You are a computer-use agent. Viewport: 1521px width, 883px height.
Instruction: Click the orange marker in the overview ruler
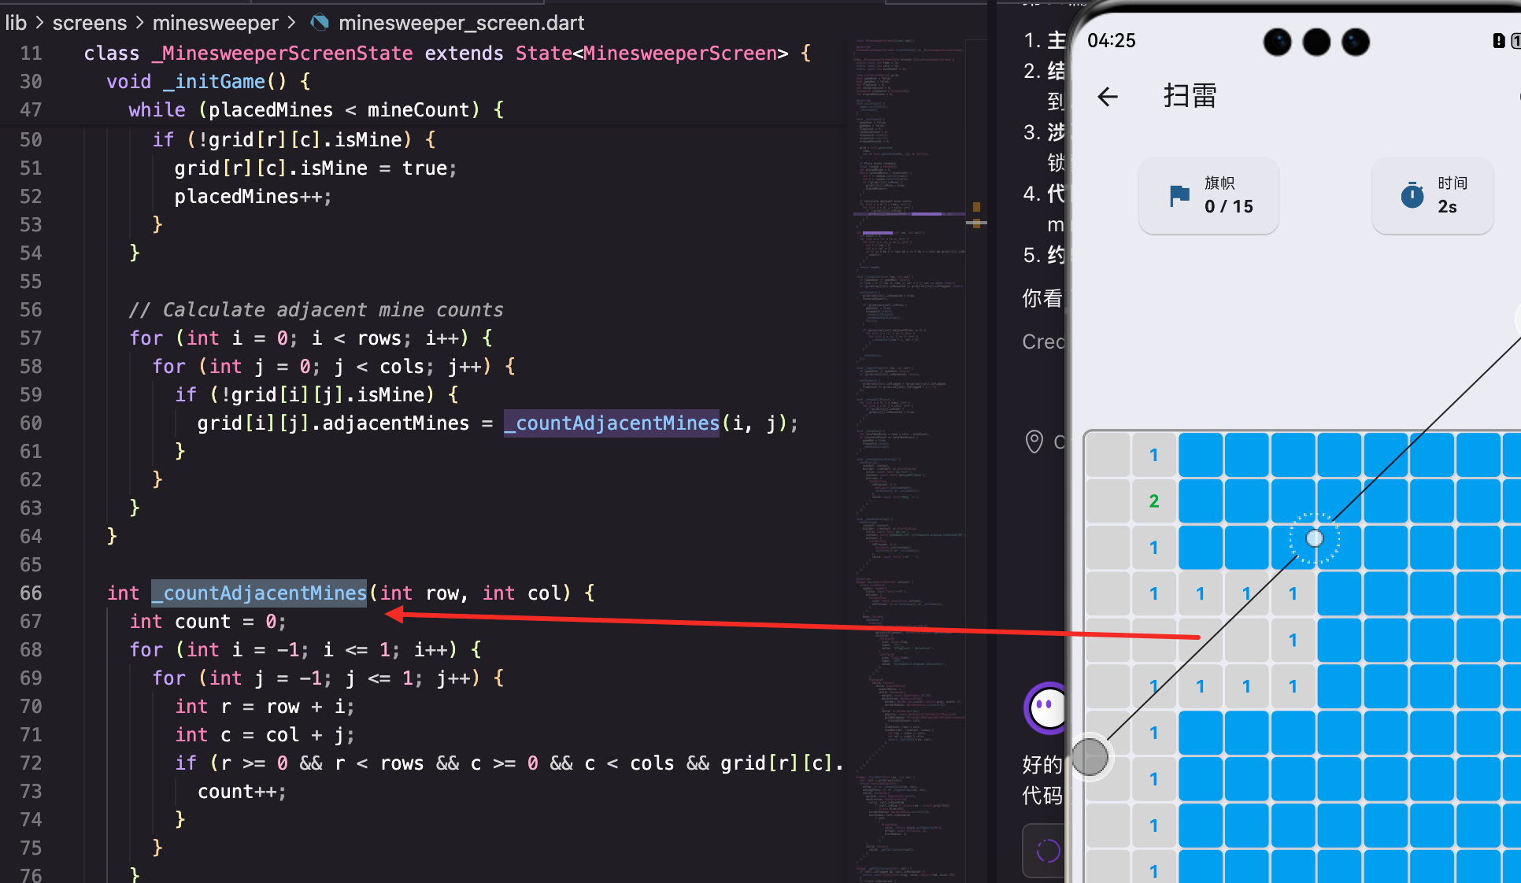click(x=976, y=207)
